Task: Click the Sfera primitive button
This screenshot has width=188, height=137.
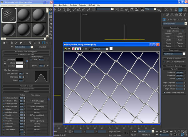Action: (168, 36)
